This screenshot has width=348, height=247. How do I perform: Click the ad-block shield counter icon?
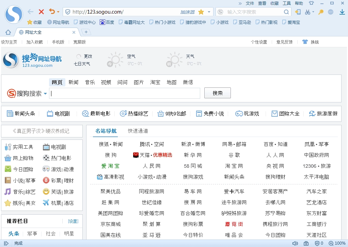click(x=319, y=243)
